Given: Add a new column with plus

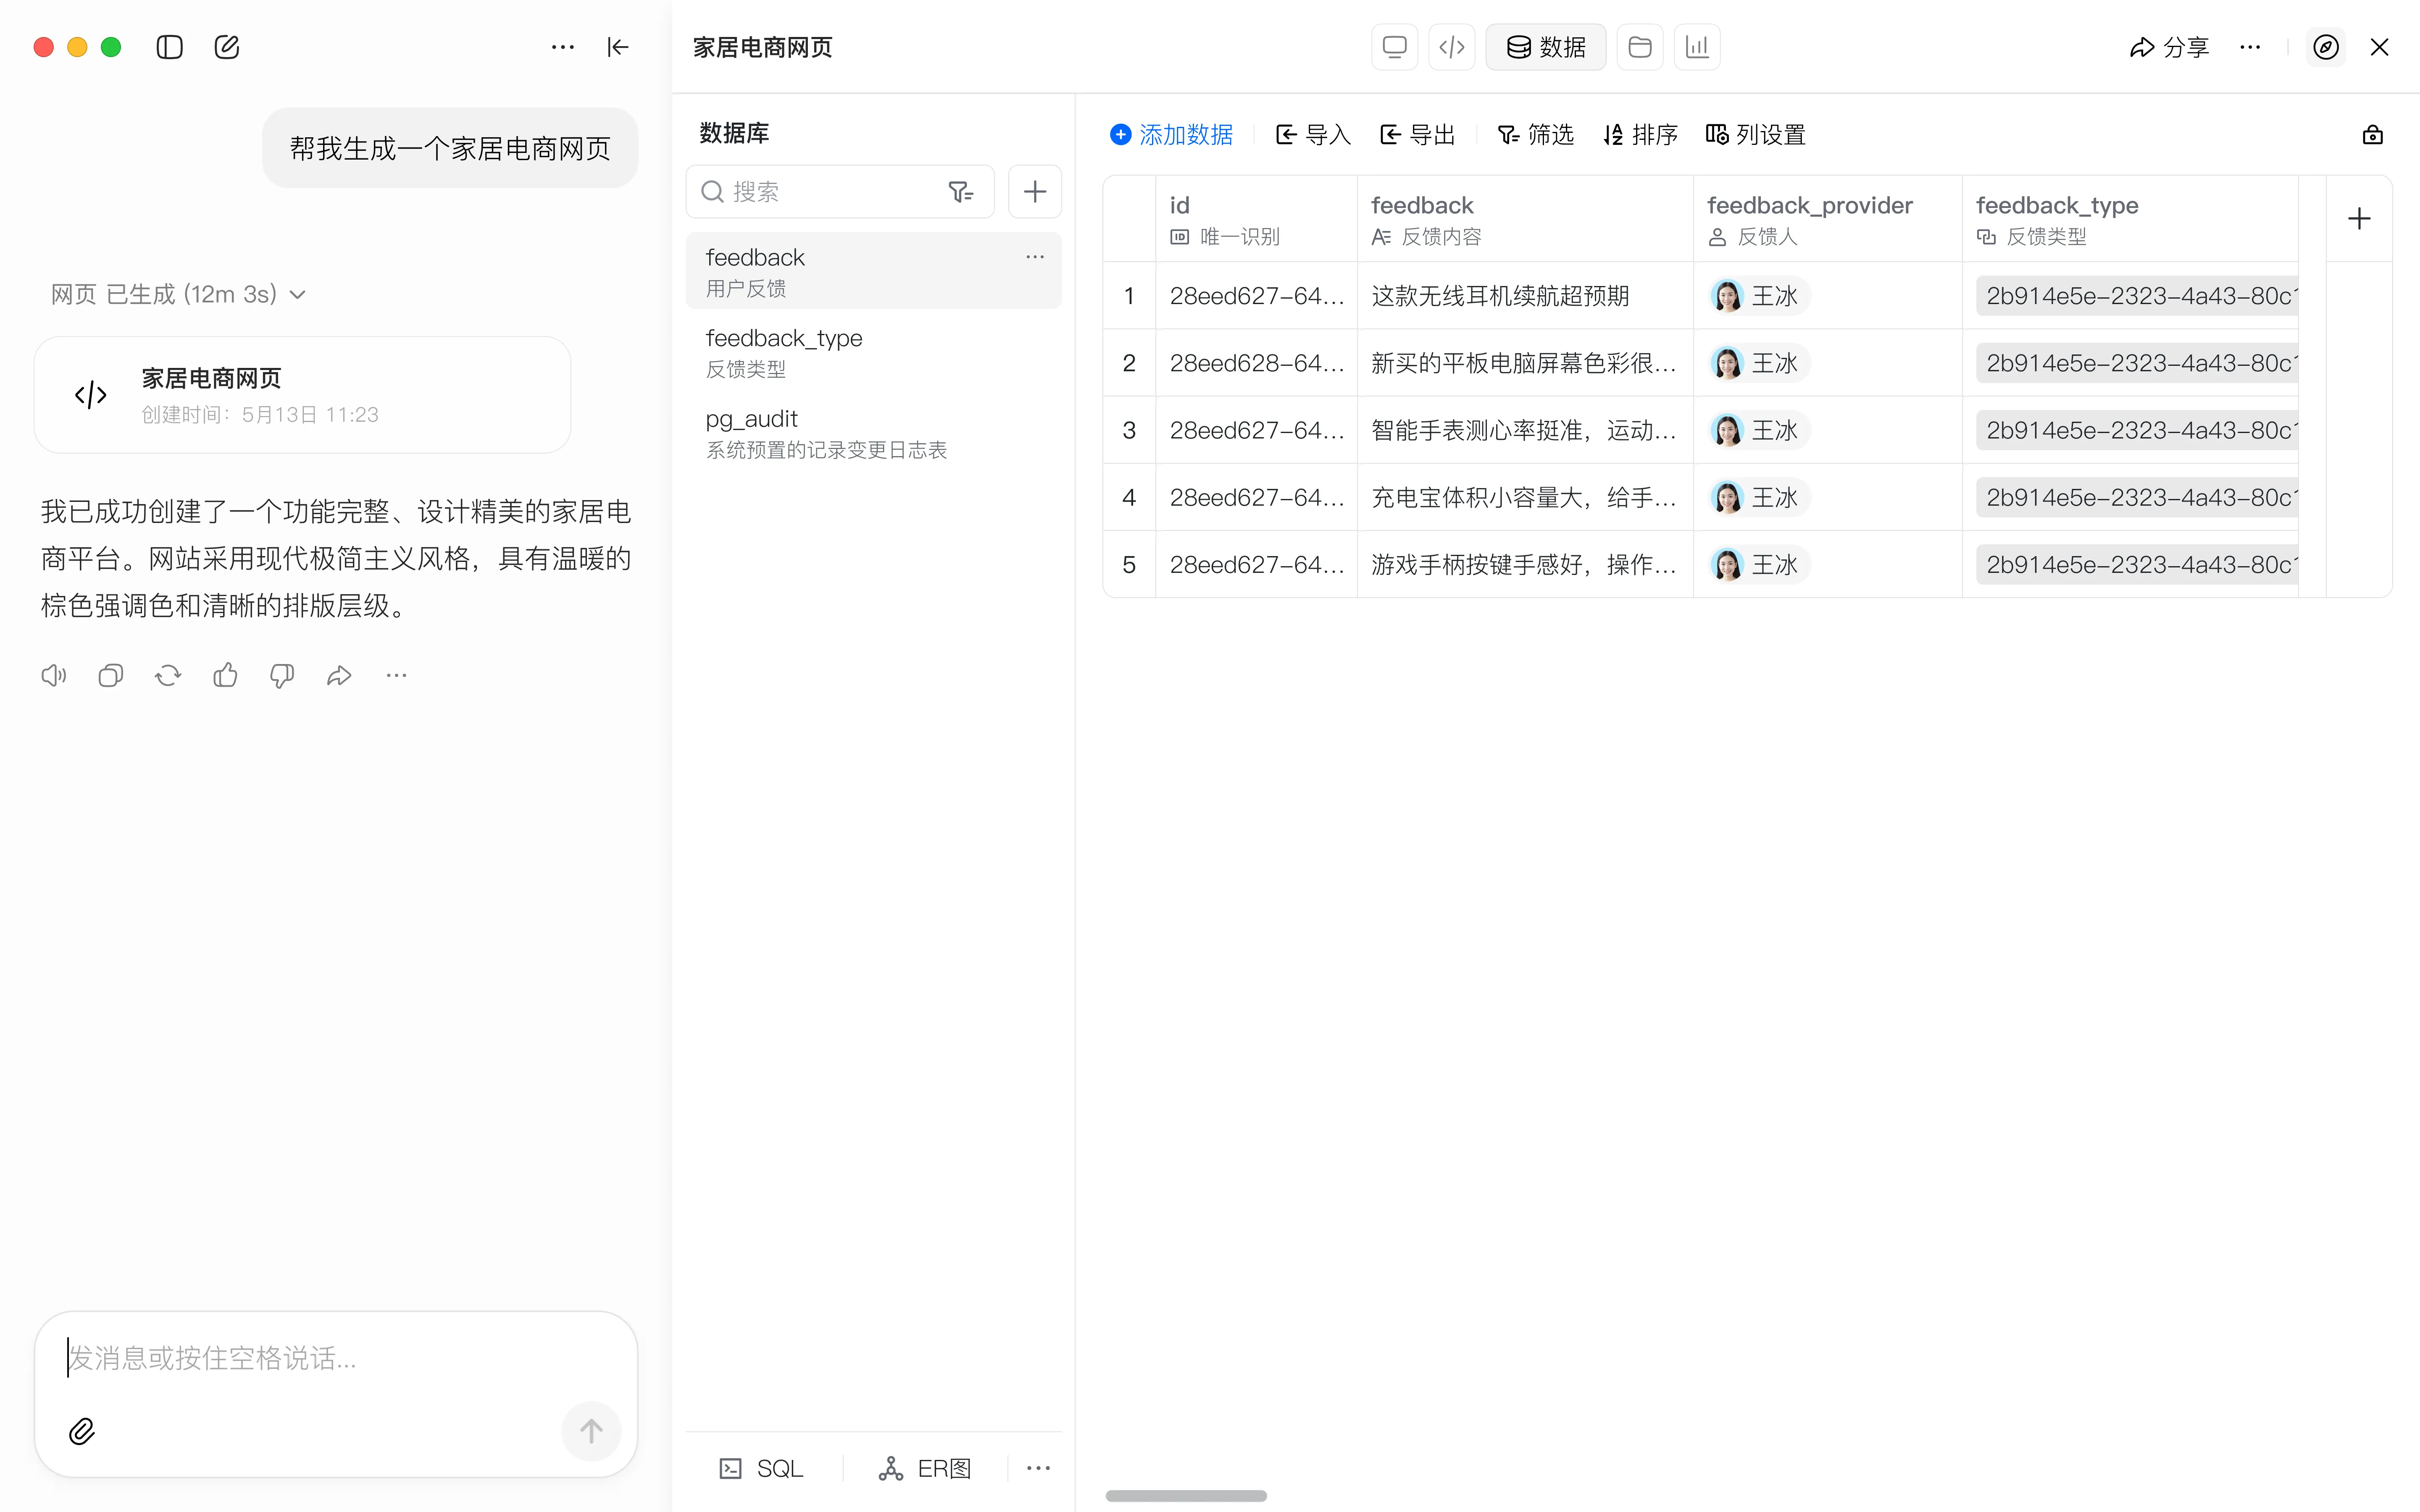Looking at the screenshot, I should (x=2359, y=219).
